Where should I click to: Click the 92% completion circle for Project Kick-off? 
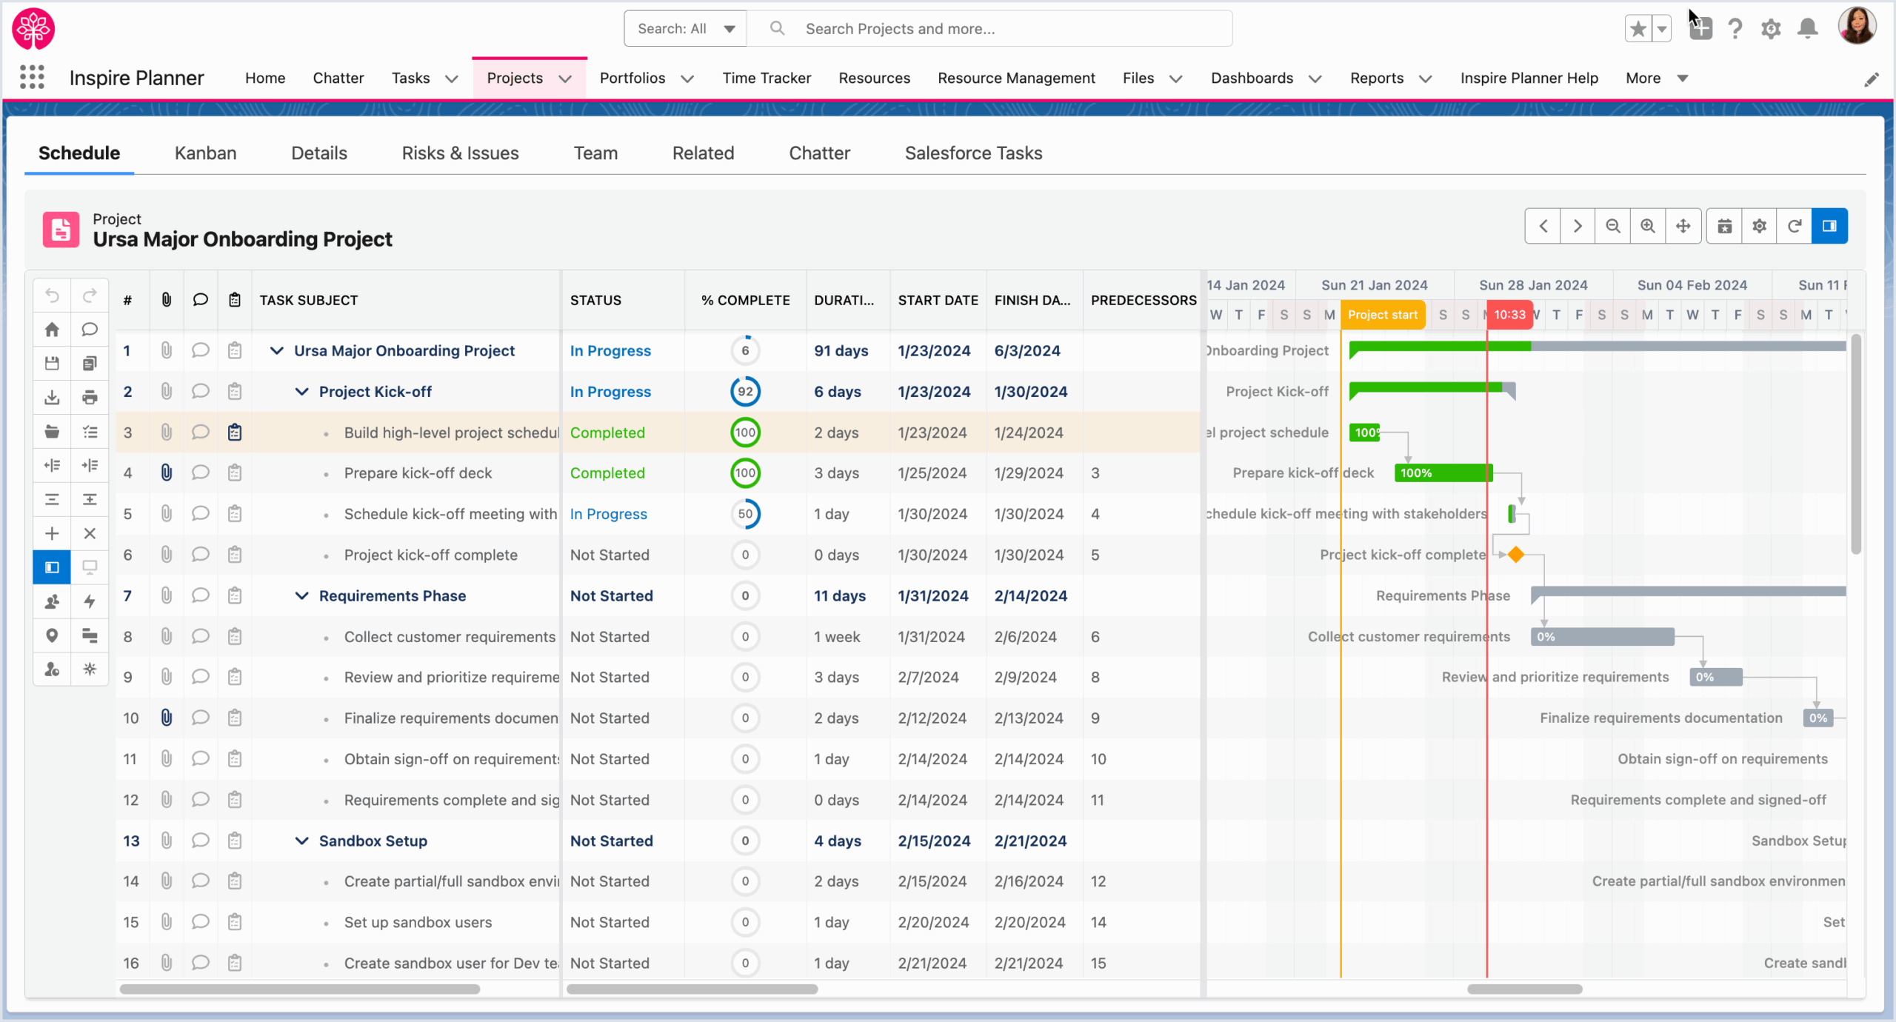(x=745, y=391)
